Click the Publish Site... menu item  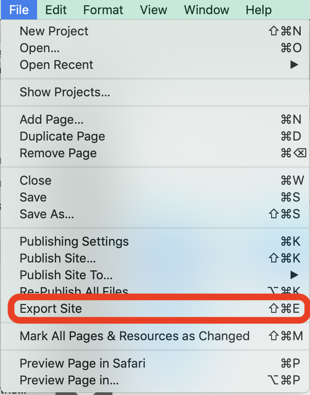tap(58, 258)
